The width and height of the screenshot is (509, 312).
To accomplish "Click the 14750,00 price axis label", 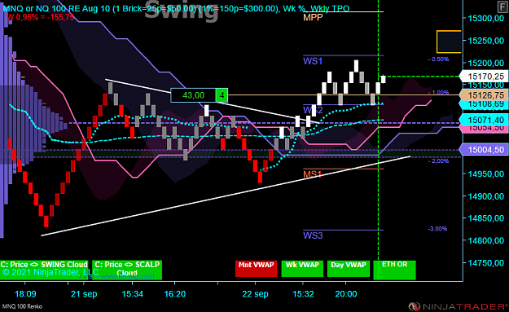I will point(486,262).
